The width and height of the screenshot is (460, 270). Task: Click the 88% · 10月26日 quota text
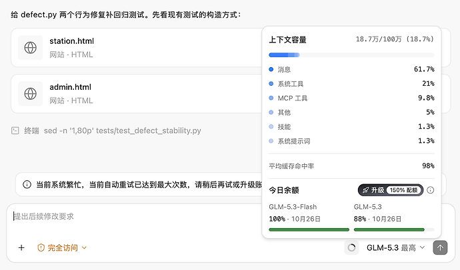click(377, 219)
